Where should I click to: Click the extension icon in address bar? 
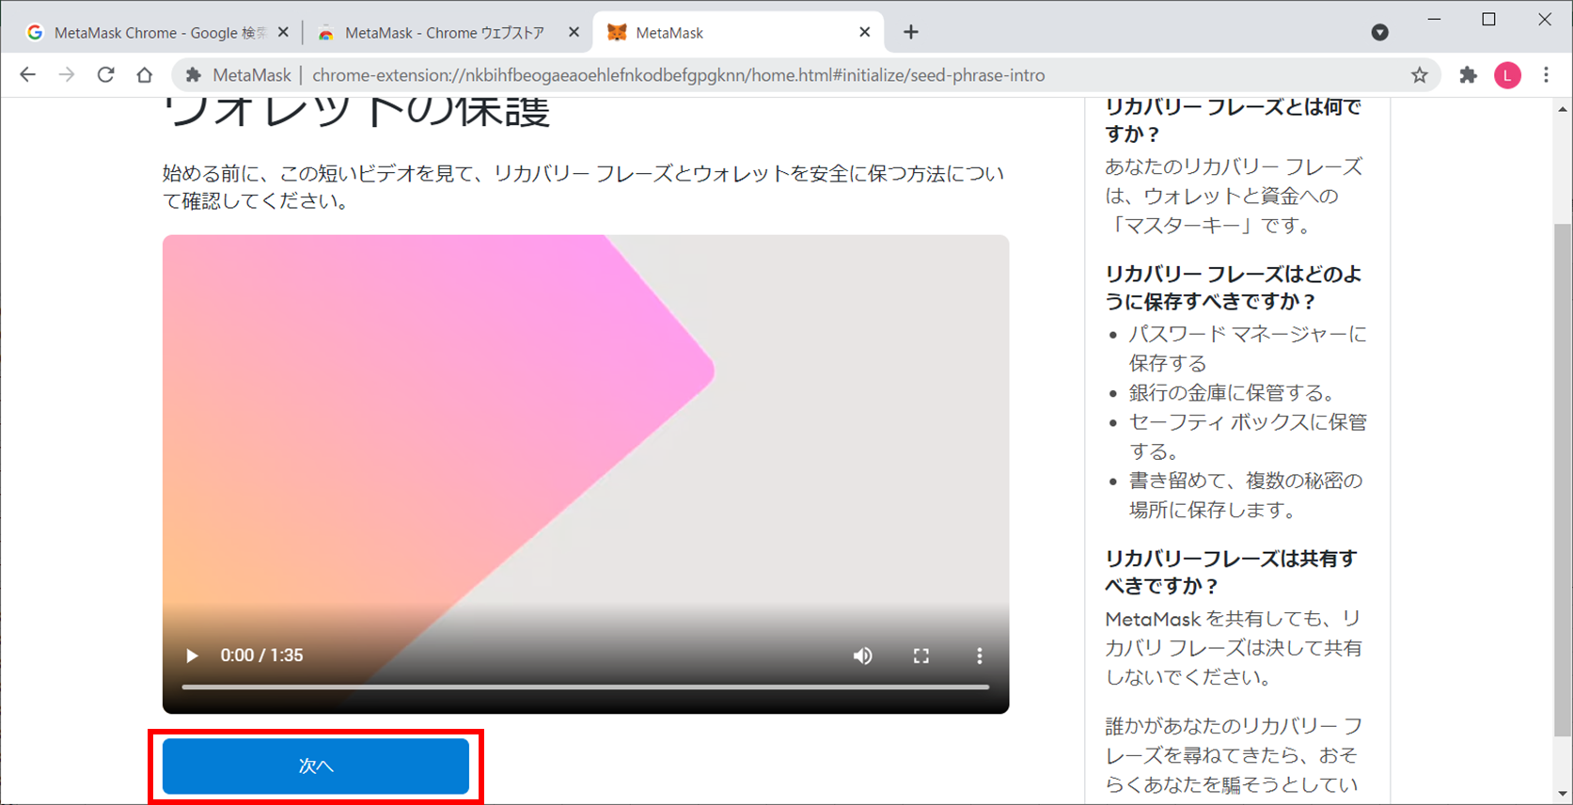click(194, 75)
